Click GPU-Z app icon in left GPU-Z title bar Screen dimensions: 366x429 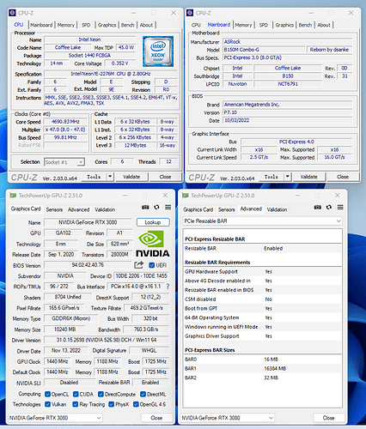[13, 196]
